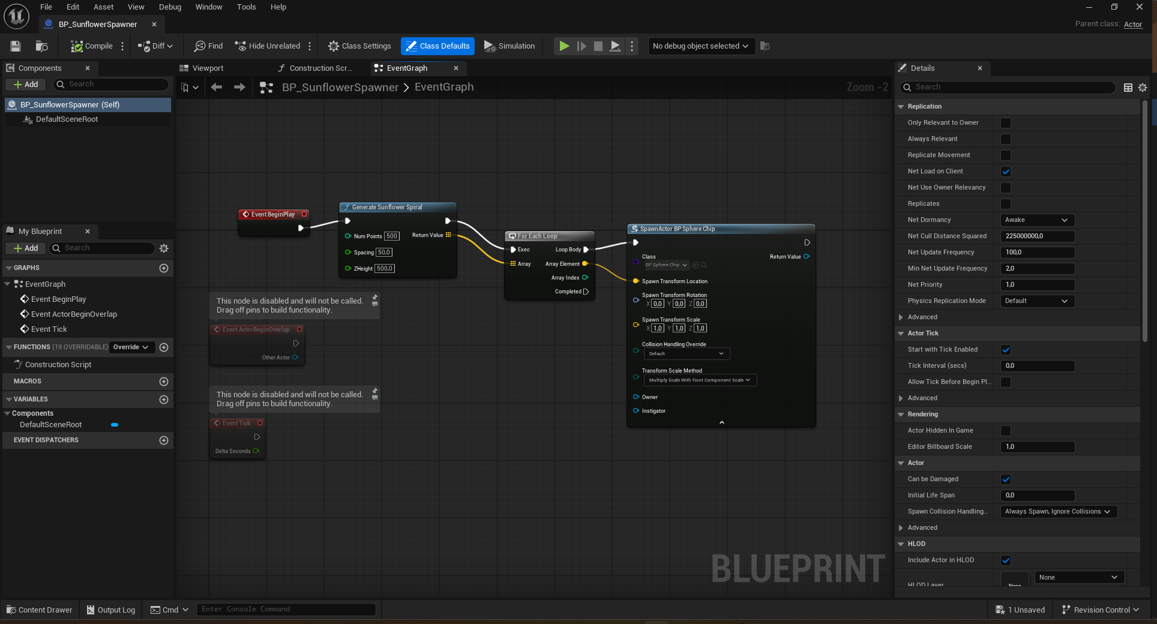Image resolution: width=1157 pixels, height=624 pixels.
Task: Play the blueprint in editor
Action: [x=564, y=46]
